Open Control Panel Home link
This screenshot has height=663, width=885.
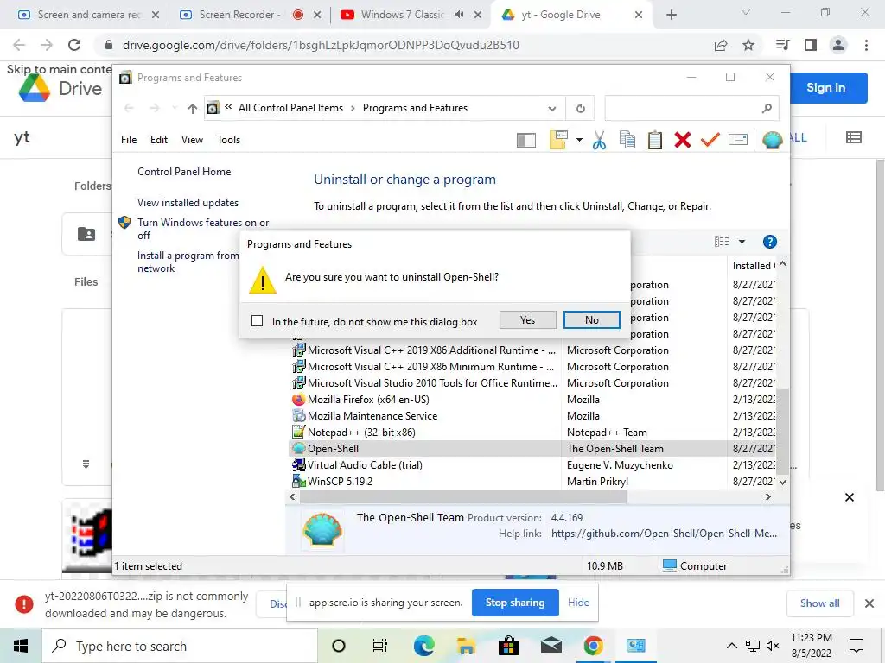(x=184, y=172)
